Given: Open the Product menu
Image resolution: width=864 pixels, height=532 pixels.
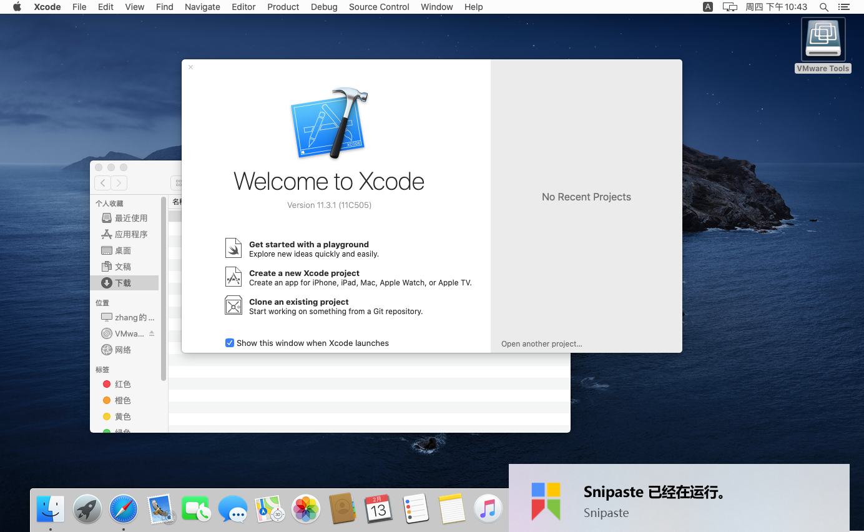Looking at the screenshot, I should pos(283,7).
